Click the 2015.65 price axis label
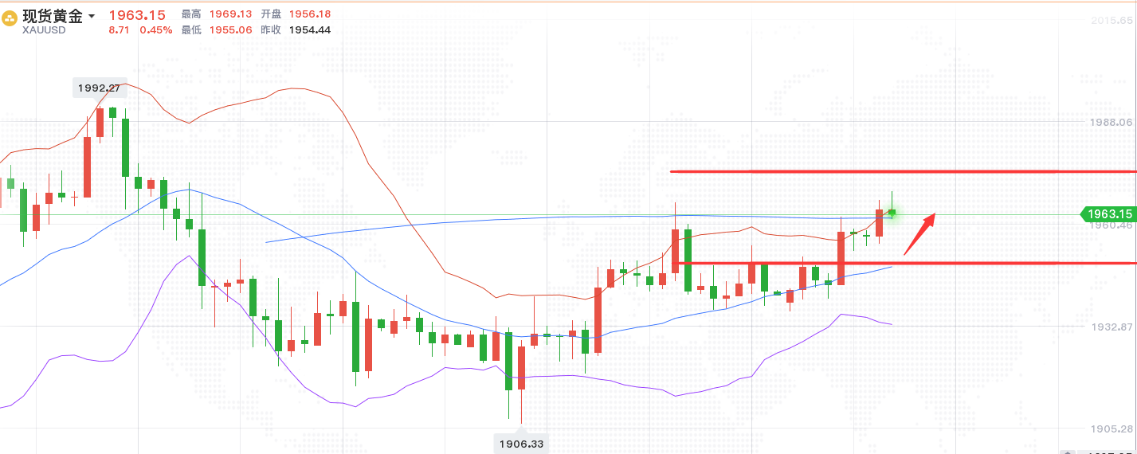 pyautogui.click(x=1112, y=21)
